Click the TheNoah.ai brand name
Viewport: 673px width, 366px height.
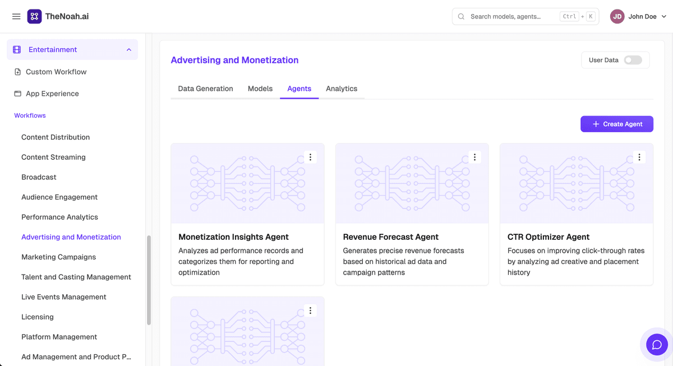[x=67, y=16]
